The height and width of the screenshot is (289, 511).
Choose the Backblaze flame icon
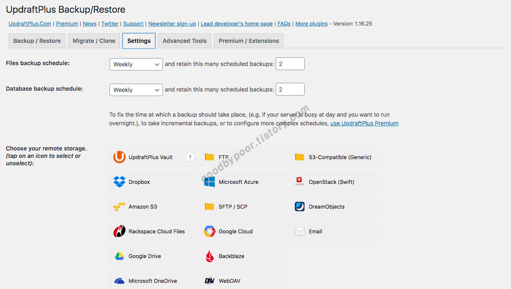point(210,256)
